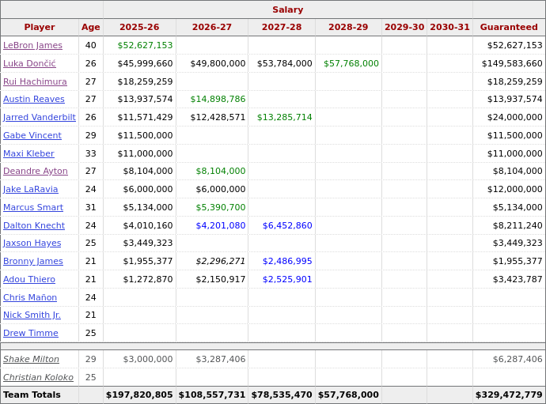Sort table by Age column header
This screenshot has width=546, height=404.
click(91, 27)
